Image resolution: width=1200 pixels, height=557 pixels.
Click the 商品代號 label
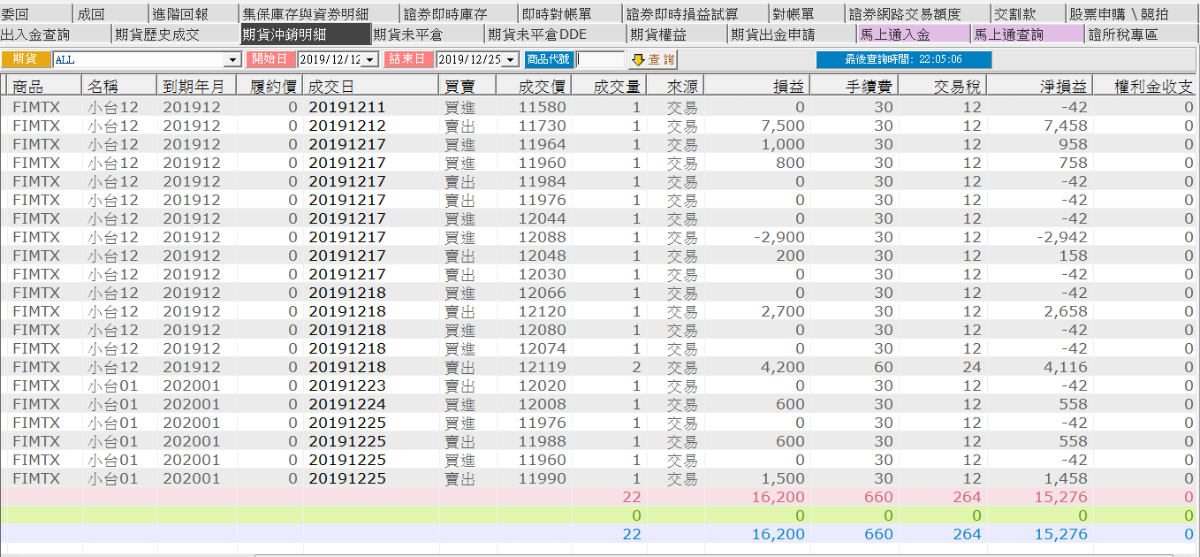point(549,59)
